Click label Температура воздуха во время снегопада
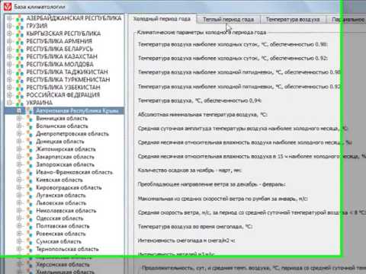 tap(195, 227)
